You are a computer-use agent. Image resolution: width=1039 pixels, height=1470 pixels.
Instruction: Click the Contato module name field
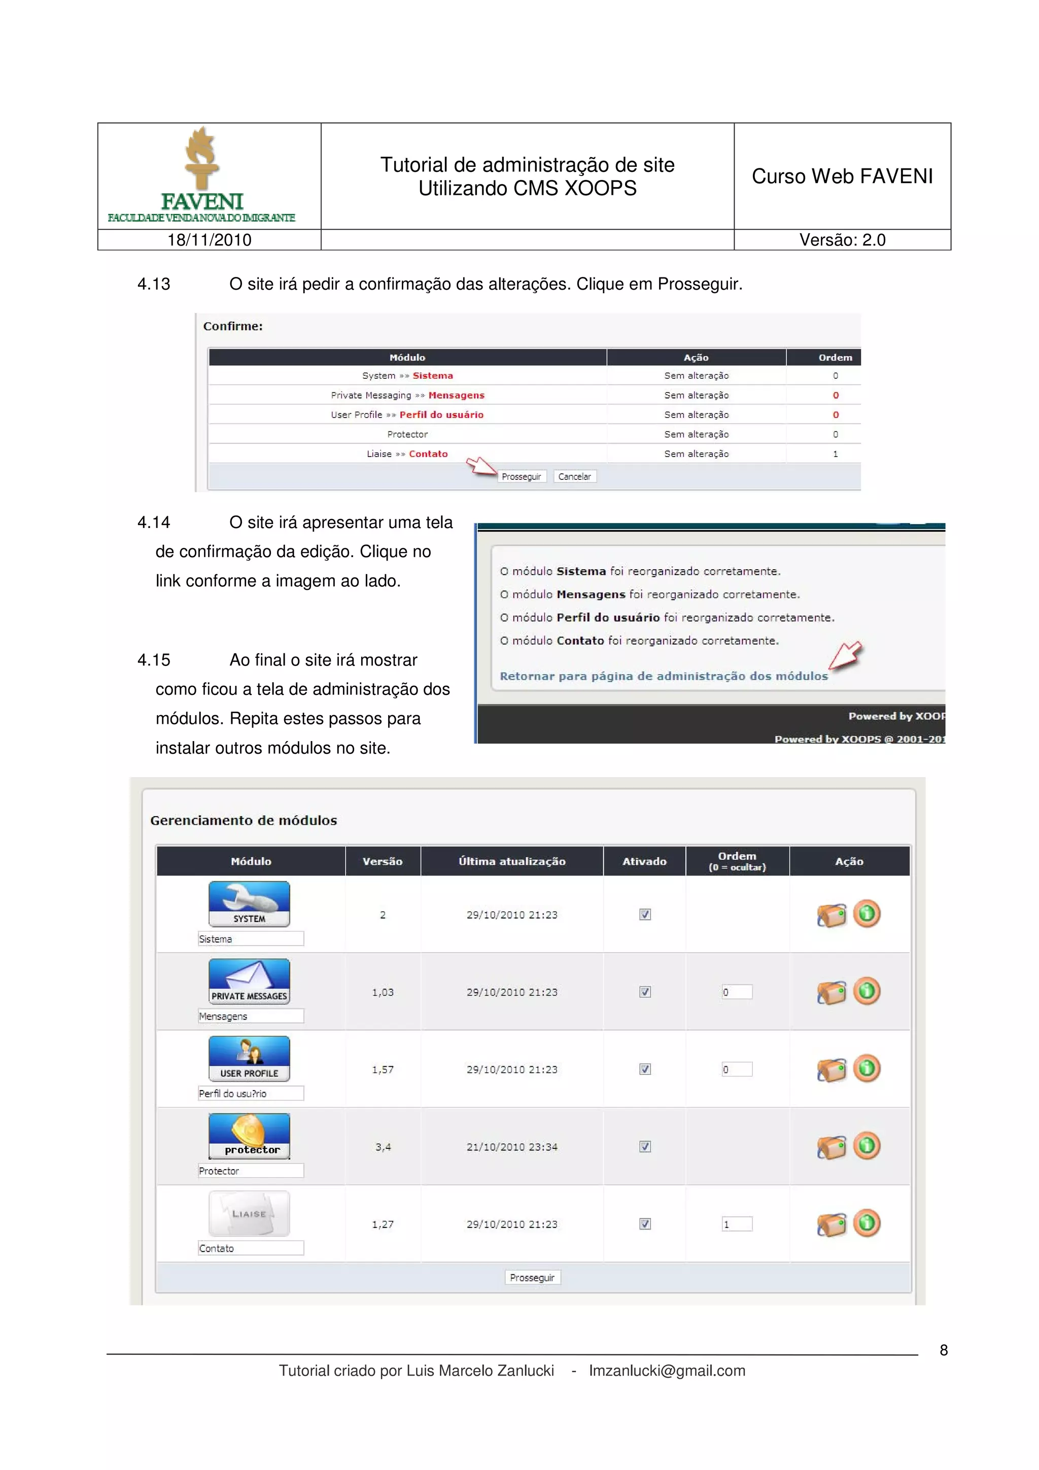[251, 1248]
